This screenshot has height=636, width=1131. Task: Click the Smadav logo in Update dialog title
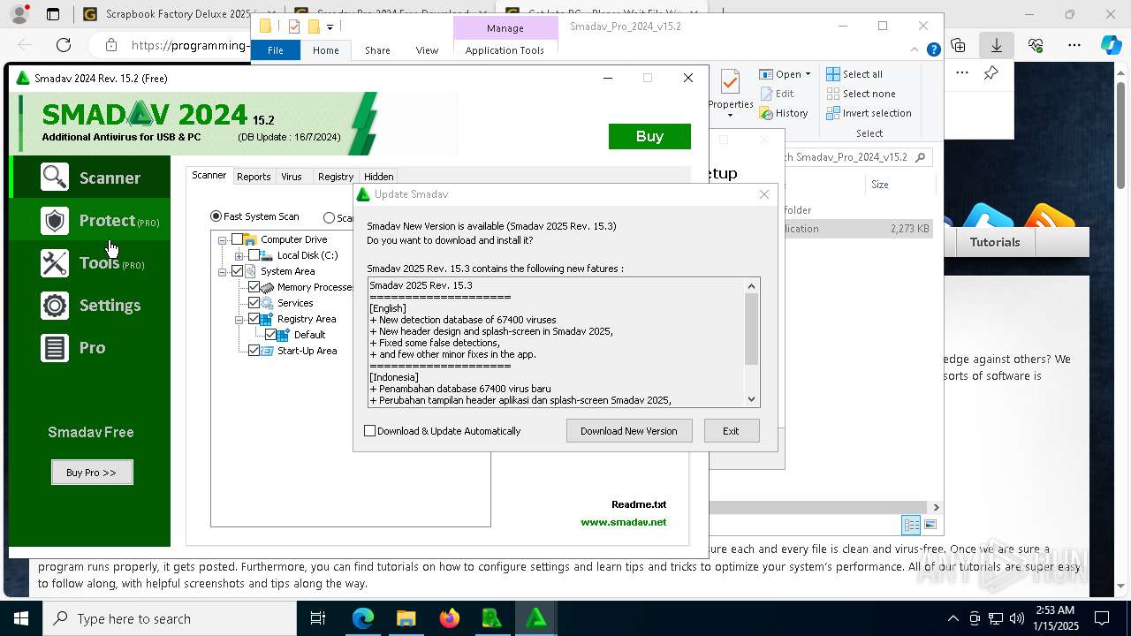363,194
